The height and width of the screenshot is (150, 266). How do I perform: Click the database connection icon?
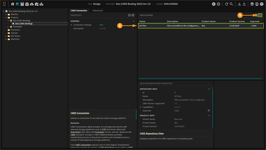pyautogui.click(x=252, y=4)
